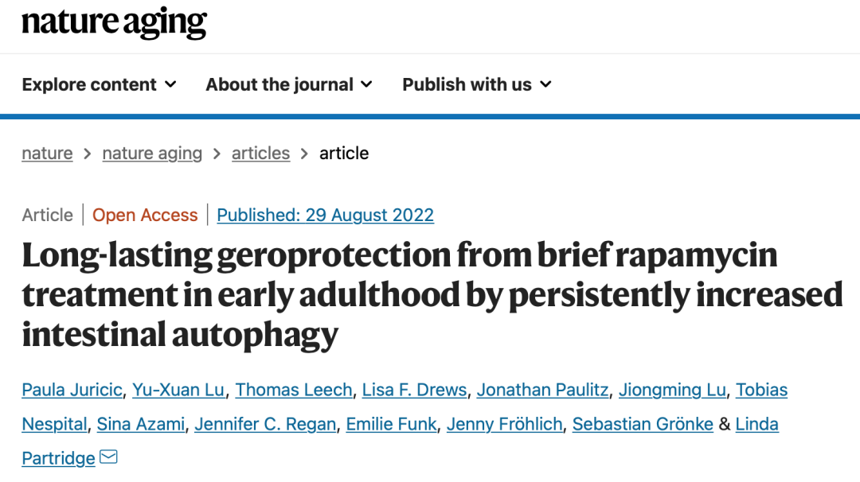Open the nature aging breadcrumb link
860x482 pixels.
point(152,153)
